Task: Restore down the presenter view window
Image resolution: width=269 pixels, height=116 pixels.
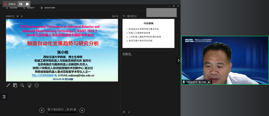Action: [174, 6]
